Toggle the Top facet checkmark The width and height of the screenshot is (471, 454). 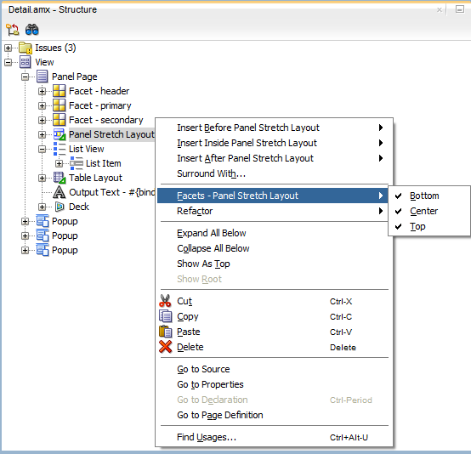click(398, 226)
